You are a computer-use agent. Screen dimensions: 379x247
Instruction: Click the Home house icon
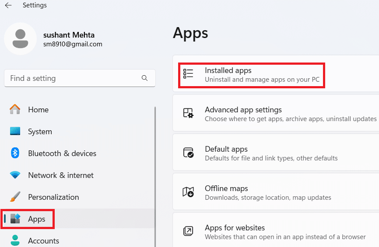tap(15, 109)
